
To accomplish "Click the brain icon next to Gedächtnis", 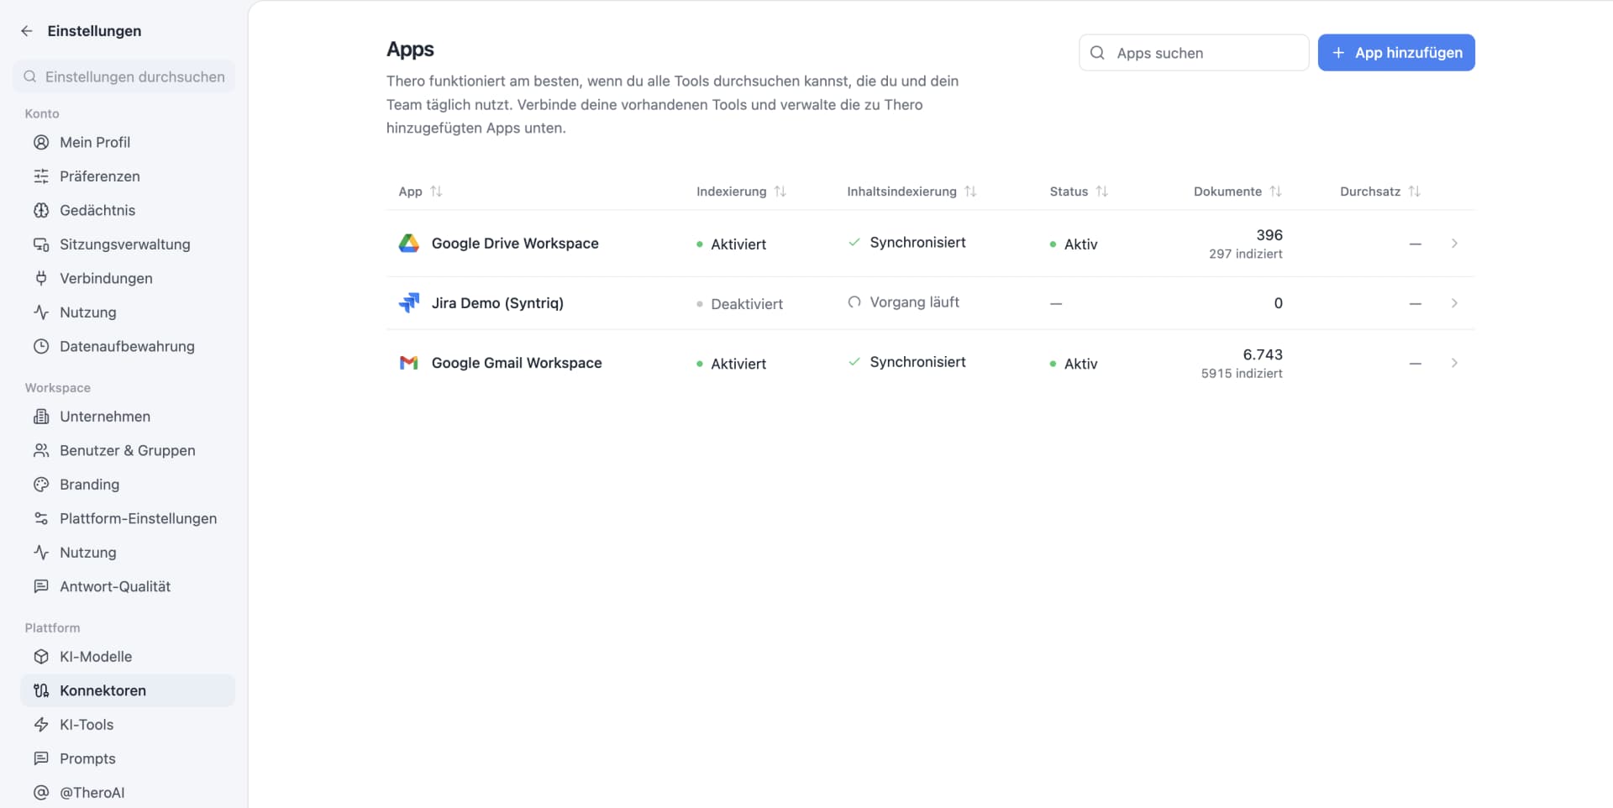I will click(x=41, y=210).
